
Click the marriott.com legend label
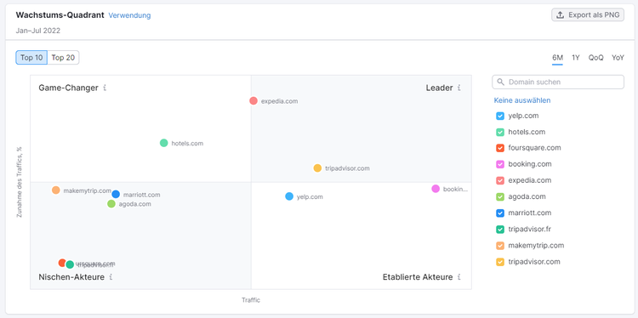pyautogui.click(x=530, y=213)
